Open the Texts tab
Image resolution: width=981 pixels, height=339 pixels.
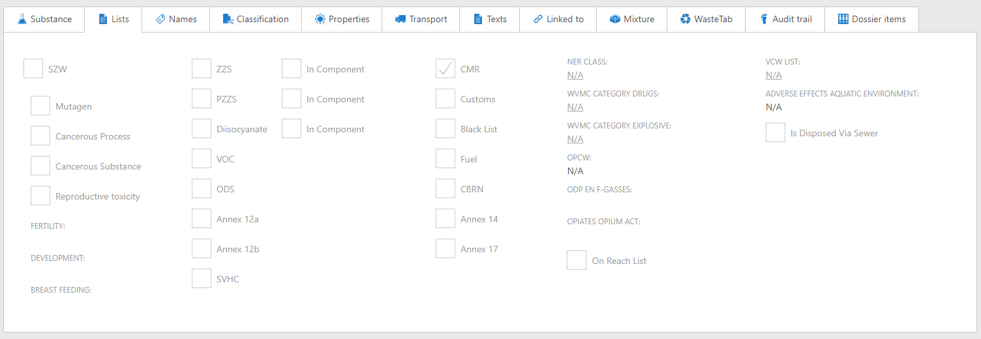pyautogui.click(x=489, y=19)
